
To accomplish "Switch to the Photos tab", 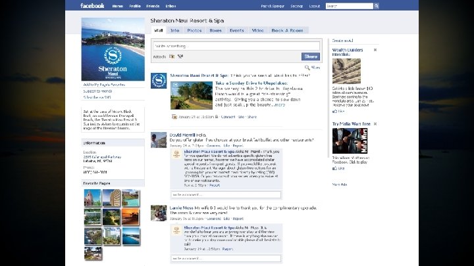I will (x=194, y=30).
